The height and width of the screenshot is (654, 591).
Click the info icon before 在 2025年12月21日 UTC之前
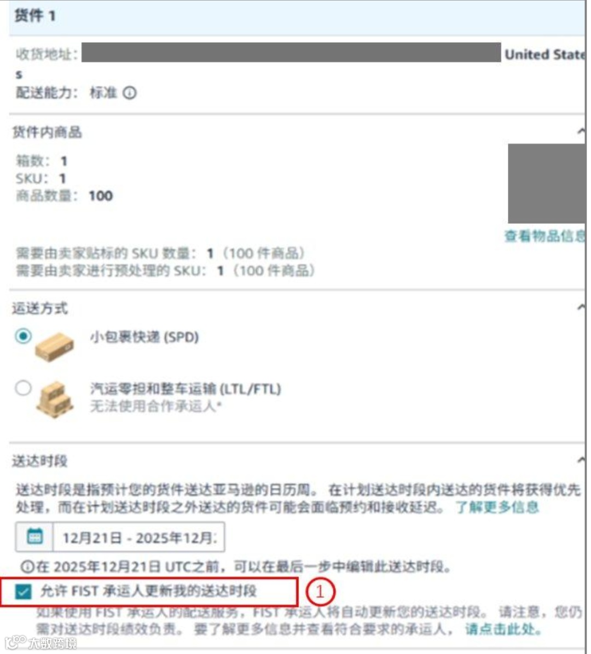click(x=27, y=568)
